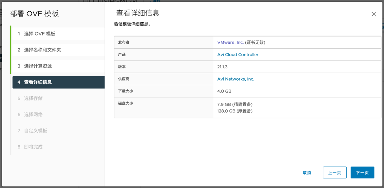Image resolution: width=384 pixels, height=188 pixels.
Task: Select step 4 查看详细信息
Action: click(x=59, y=82)
